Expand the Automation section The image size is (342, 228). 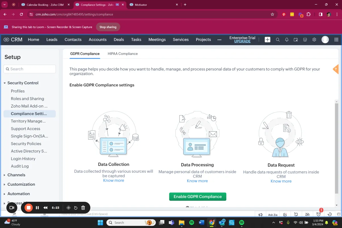click(x=5, y=194)
